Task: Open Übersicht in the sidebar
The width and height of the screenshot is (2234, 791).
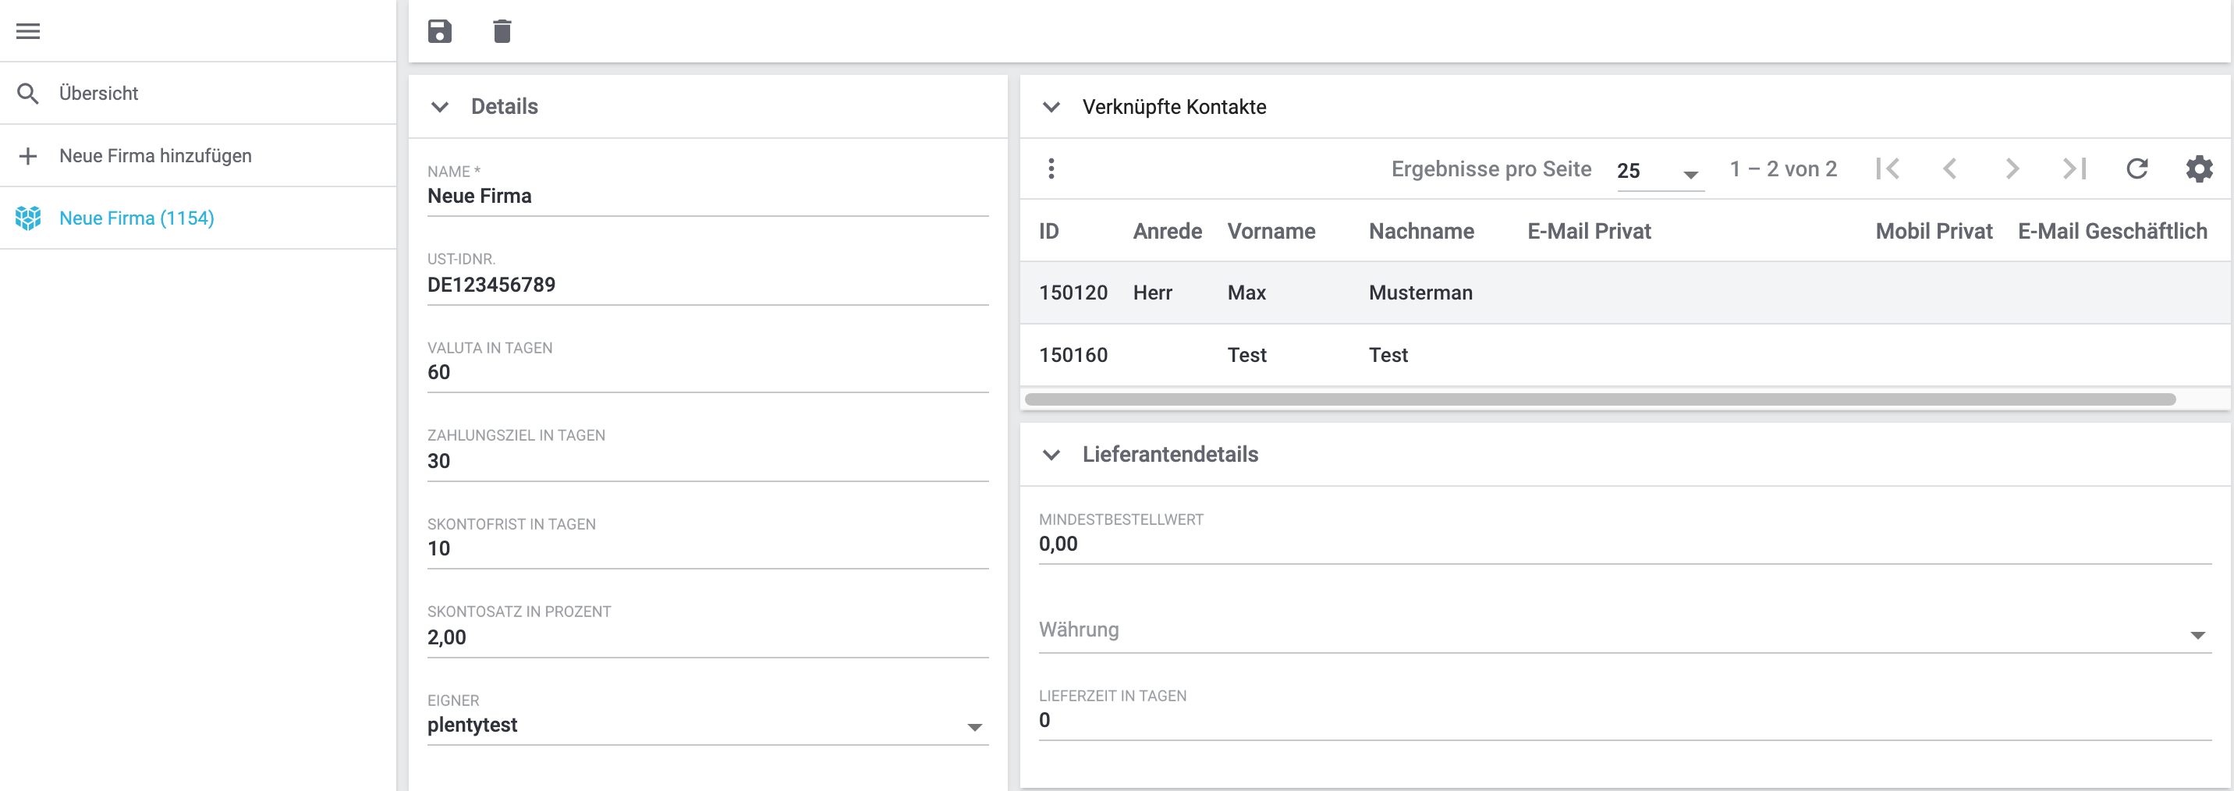Action: coord(99,93)
